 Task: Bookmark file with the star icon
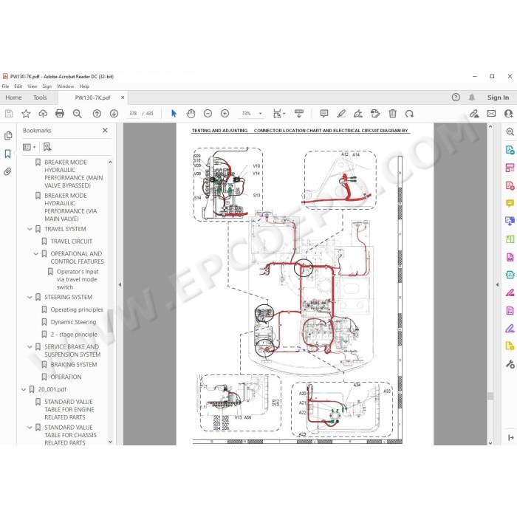pos(26,114)
